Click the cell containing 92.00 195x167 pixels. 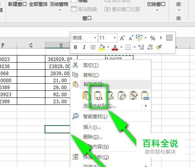[x=58, y=94]
